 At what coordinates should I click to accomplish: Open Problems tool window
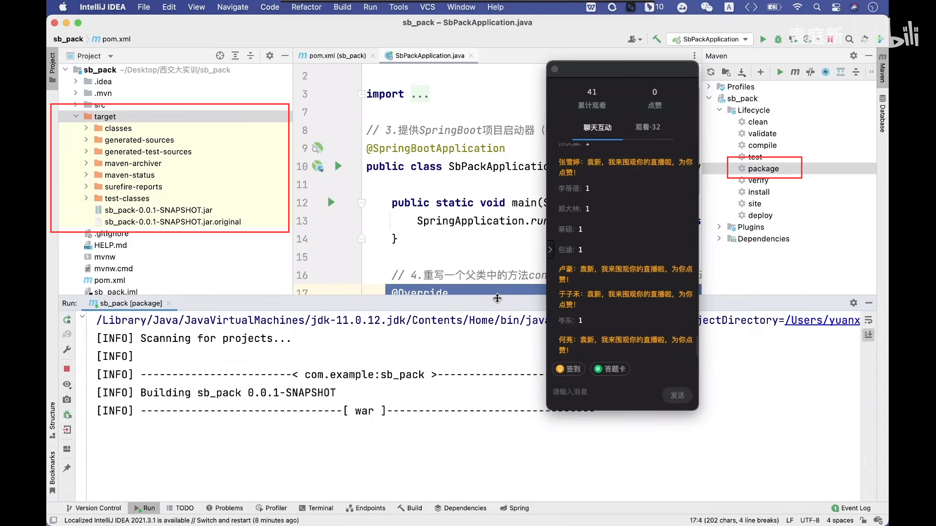(224, 508)
